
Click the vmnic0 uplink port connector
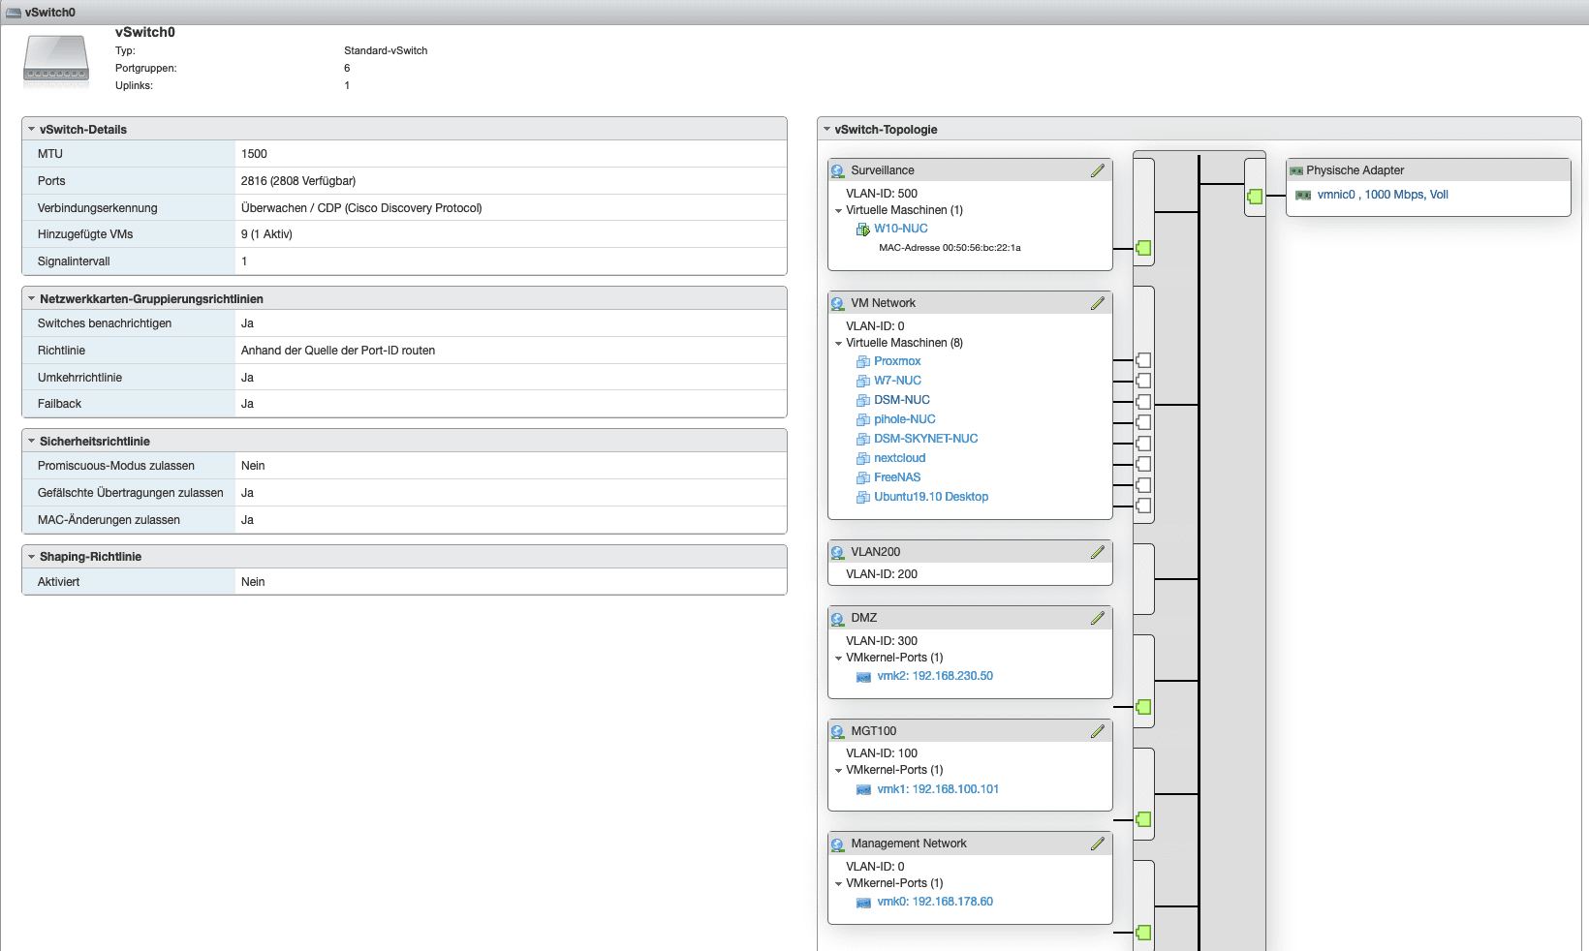click(x=1255, y=197)
